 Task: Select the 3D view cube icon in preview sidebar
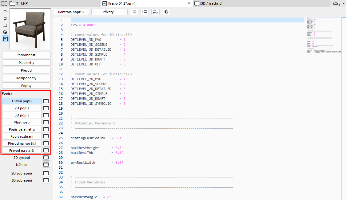[x=5, y=32]
